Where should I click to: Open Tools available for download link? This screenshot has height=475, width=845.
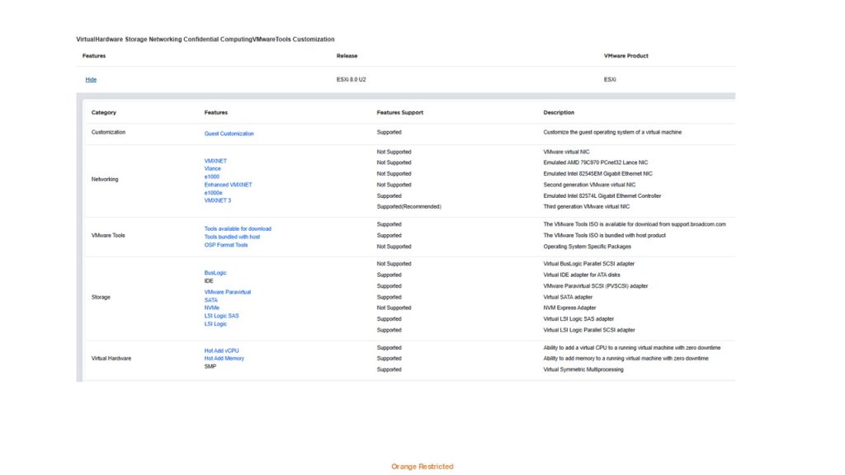click(238, 229)
